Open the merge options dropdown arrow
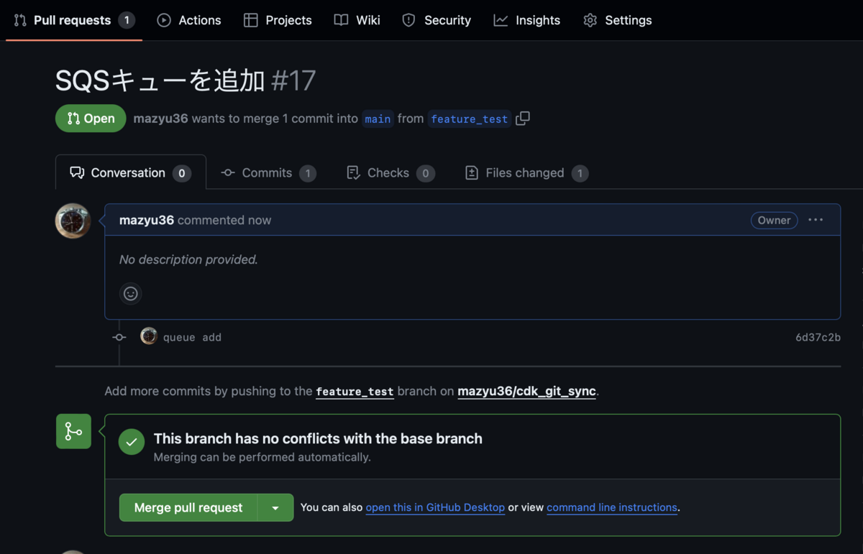Image resolution: width=863 pixels, height=554 pixels. click(275, 507)
